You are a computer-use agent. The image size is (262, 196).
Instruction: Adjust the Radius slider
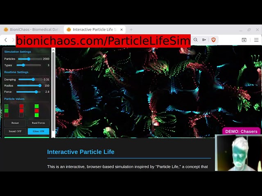tap(29, 86)
